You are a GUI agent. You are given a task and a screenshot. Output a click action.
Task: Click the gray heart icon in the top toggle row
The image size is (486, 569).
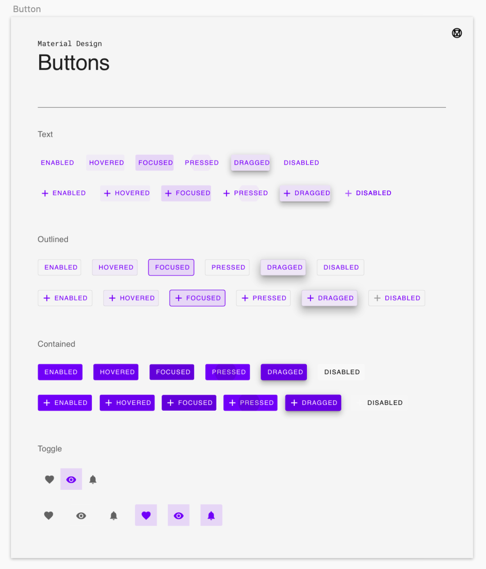coord(49,479)
